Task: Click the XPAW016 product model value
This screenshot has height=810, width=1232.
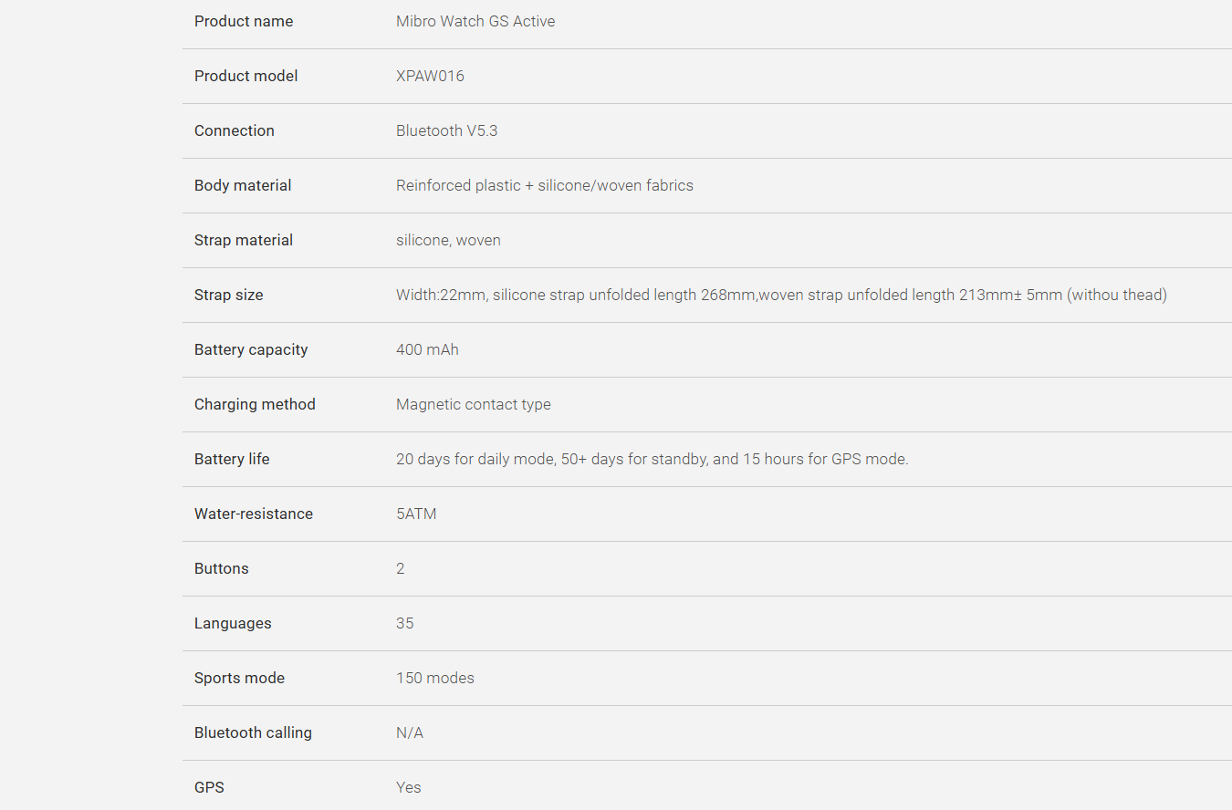Action: click(430, 76)
